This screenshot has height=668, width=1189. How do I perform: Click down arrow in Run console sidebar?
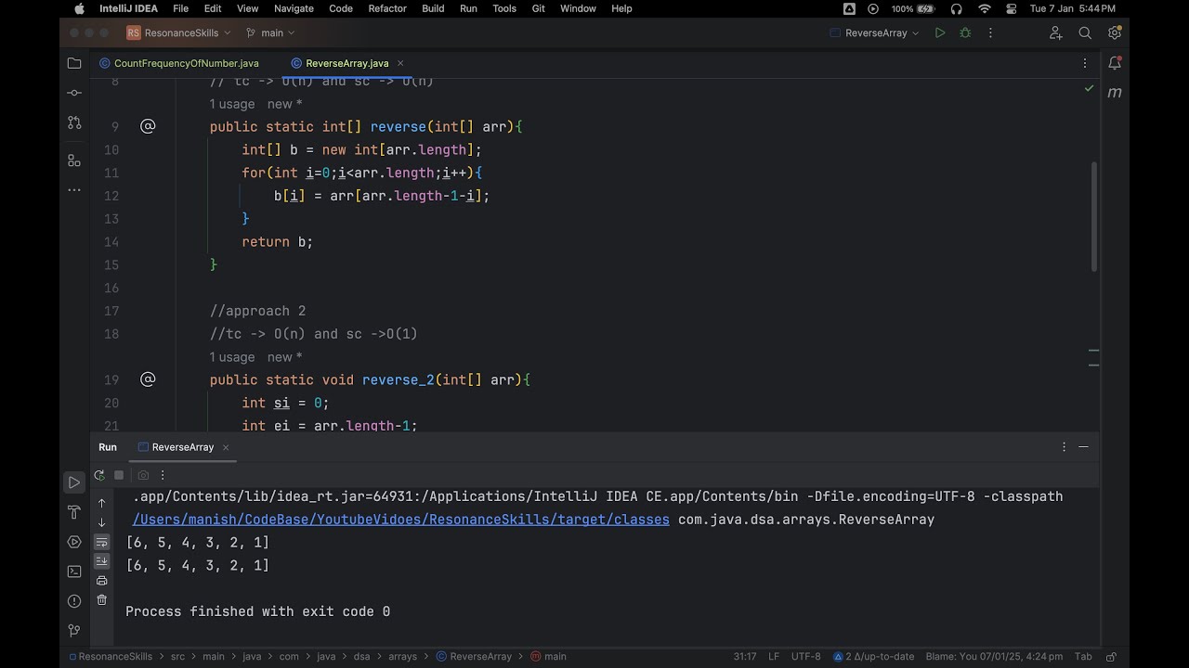(x=102, y=522)
